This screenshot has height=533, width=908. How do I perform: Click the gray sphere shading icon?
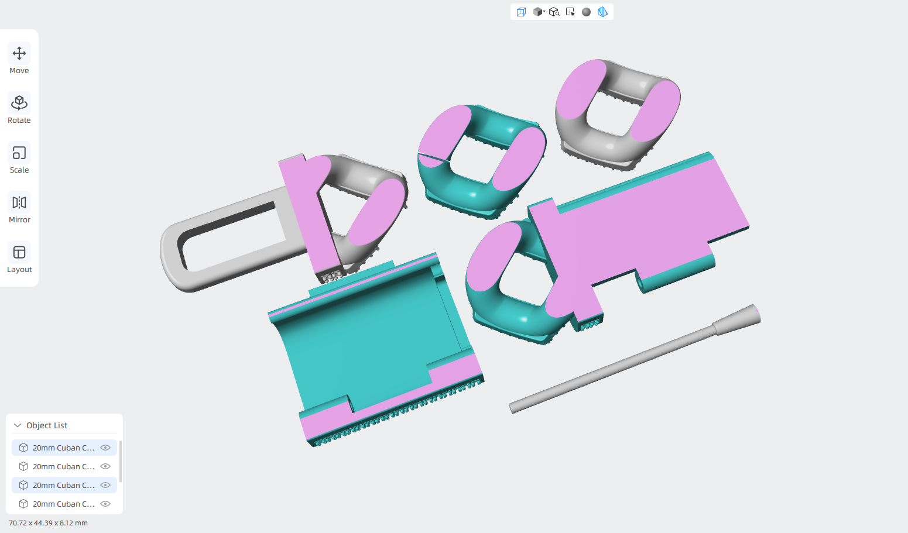point(586,12)
